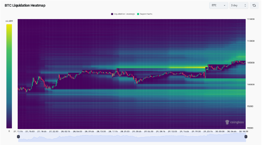Click the left handle of time range slider
This screenshot has height=145, width=262.
click(18, 137)
